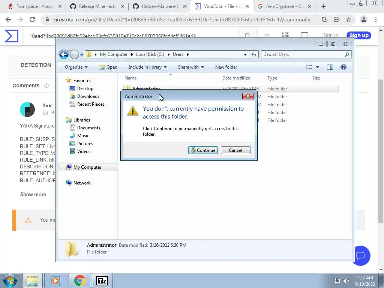Open recent locations dropdown arrow in Explorer
The width and height of the screenshot is (384, 288).
[x=82, y=55]
